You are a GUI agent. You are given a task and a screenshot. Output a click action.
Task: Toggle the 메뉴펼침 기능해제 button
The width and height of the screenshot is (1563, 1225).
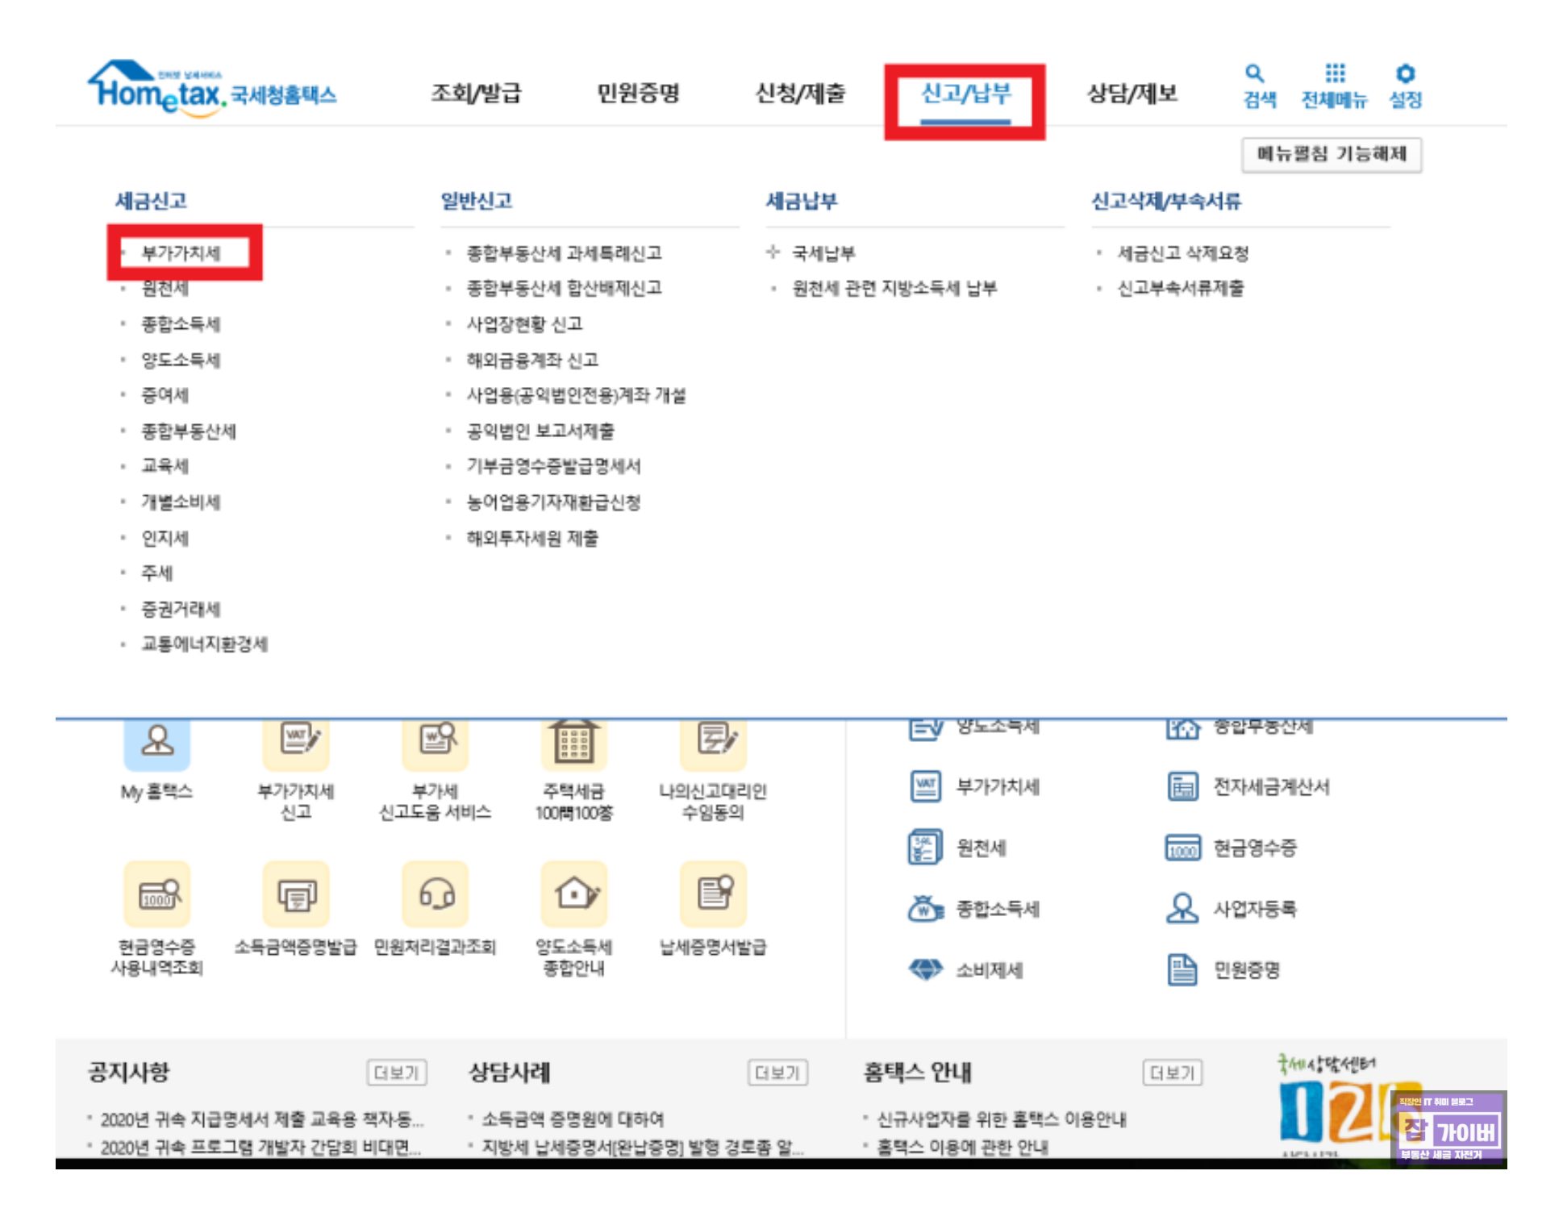click(1331, 154)
